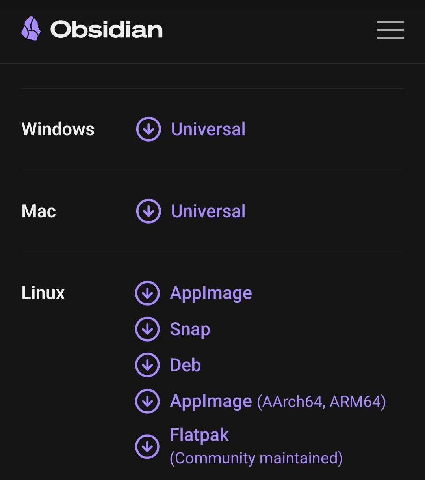Choose the Snap package link
425x480 pixels.
tap(190, 330)
